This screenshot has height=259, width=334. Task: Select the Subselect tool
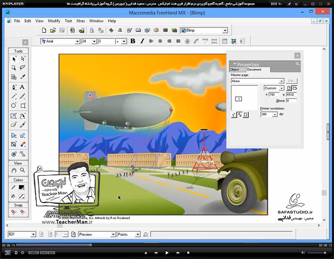[x=23, y=59]
